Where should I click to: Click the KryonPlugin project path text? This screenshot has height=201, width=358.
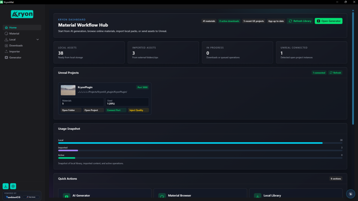103,92
